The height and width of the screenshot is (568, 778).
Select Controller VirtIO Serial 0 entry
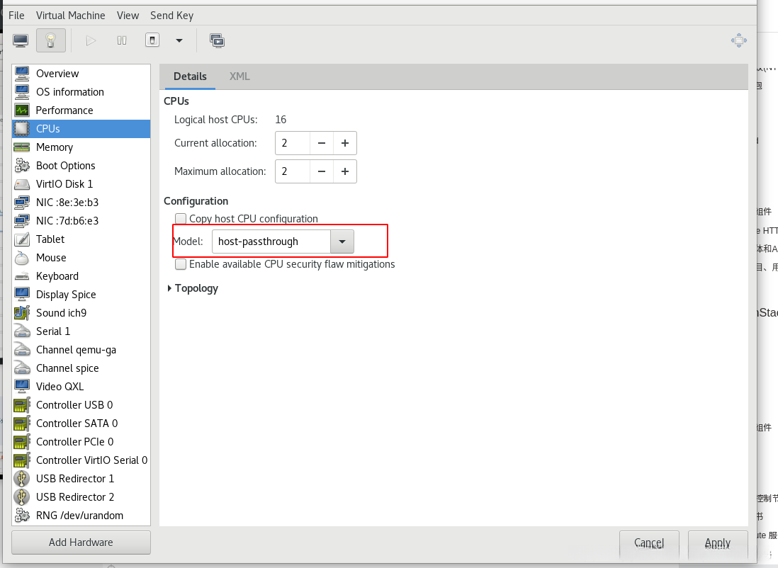point(81,460)
